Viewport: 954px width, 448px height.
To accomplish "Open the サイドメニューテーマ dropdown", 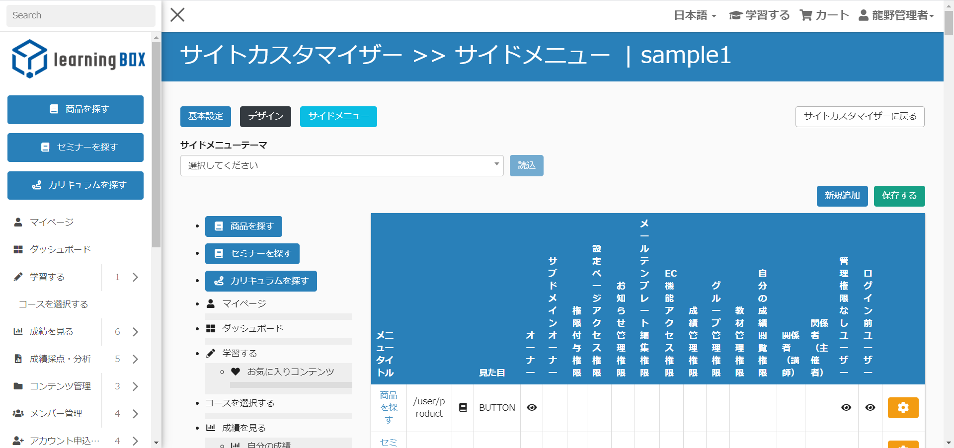I will [341, 165].
